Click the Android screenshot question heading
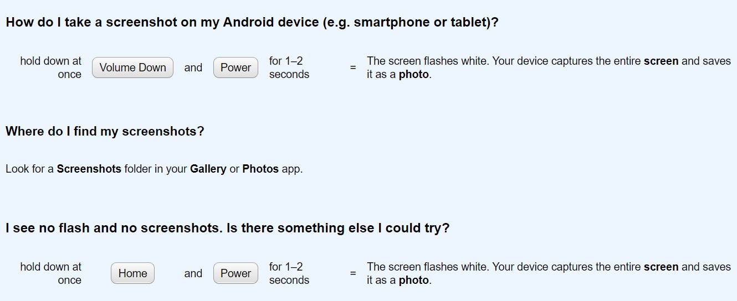Viewport: 737px width, 301px height. click(252, 23)
